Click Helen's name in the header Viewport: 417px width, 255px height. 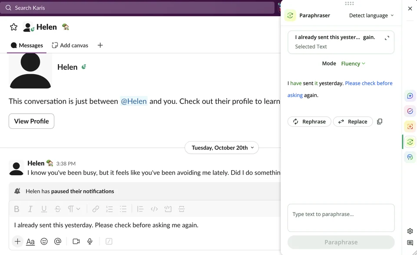(46, 27)
